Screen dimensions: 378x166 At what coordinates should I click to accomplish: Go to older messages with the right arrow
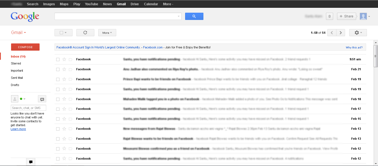(x=341, y=33)
